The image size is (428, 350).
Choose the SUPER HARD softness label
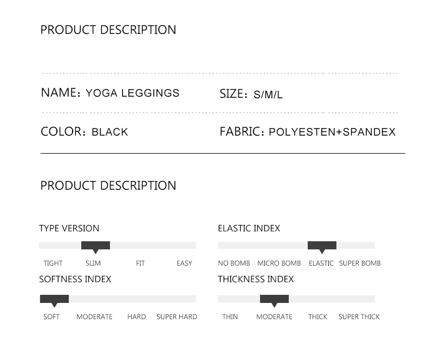point(177,317)
